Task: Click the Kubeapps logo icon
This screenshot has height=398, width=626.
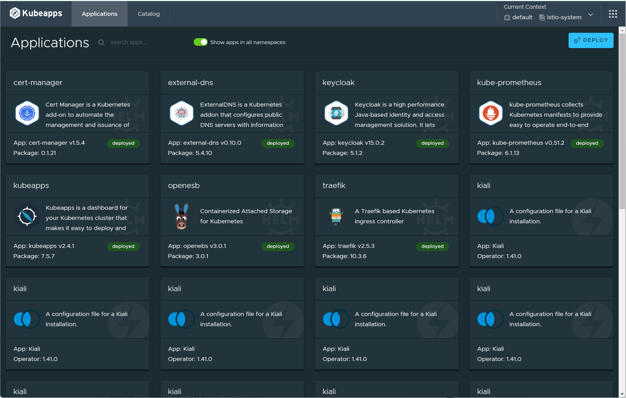Action: coord(14,13)
